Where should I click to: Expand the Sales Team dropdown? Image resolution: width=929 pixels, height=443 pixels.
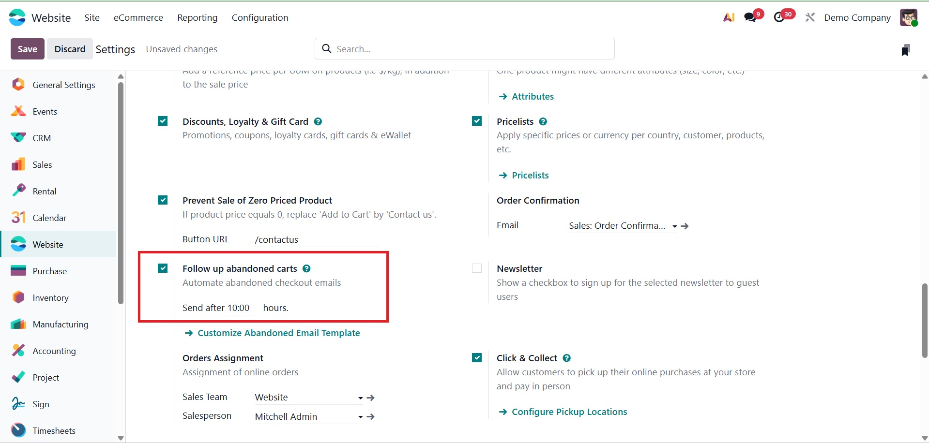tap(360, 398)
